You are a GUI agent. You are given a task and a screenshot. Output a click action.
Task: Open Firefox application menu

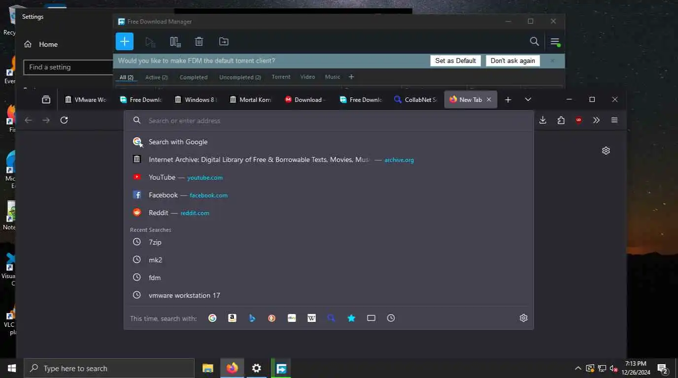[614, 120]
